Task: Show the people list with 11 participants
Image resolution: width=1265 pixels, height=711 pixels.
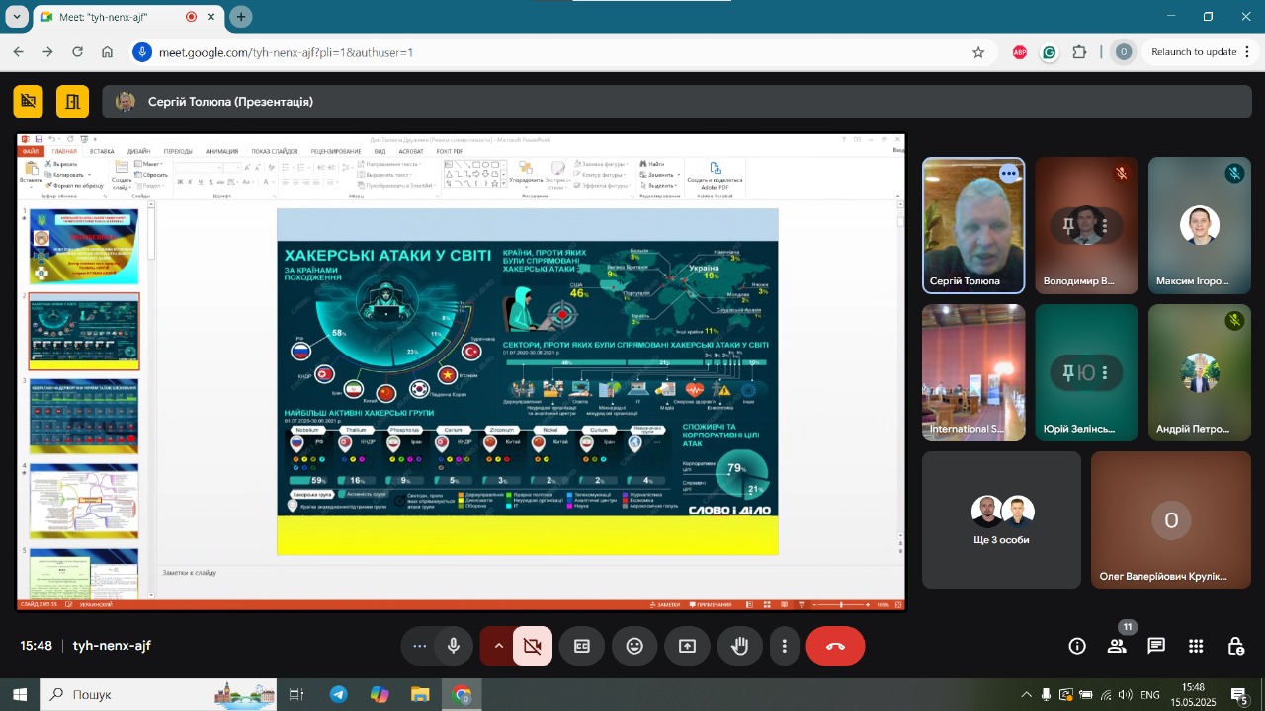Action: 1117,646
